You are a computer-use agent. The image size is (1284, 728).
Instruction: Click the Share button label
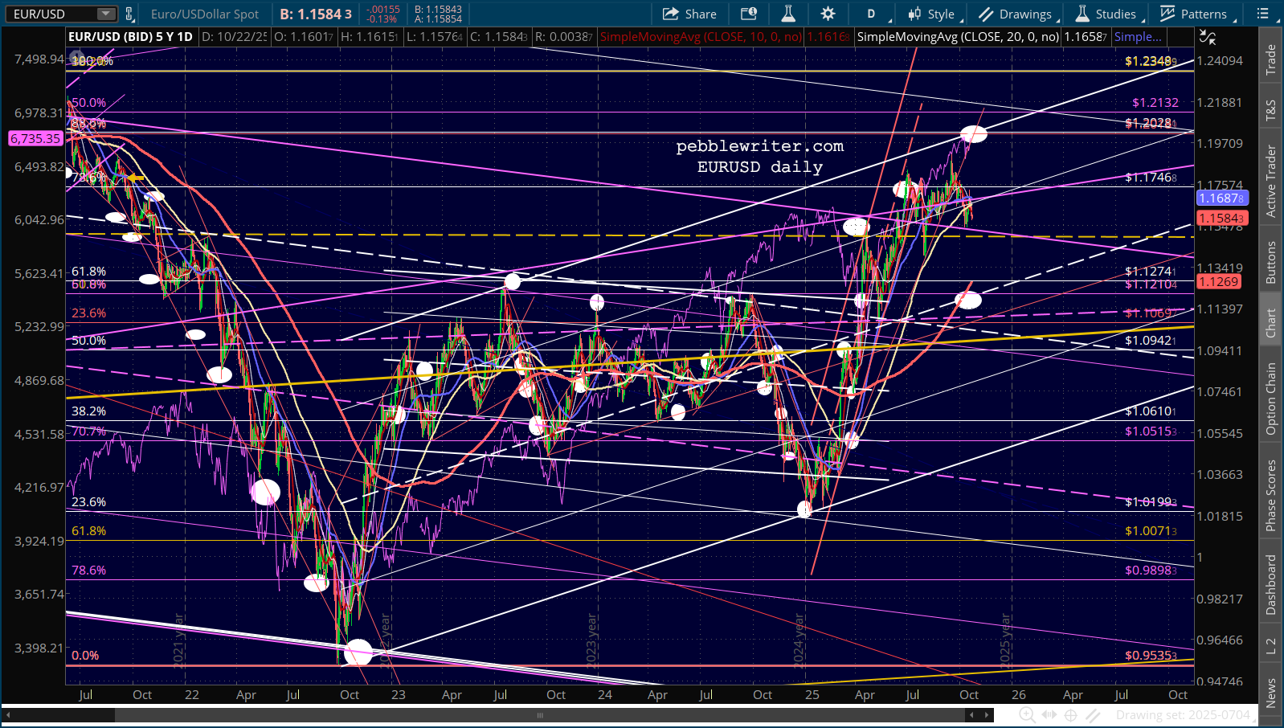[x=701, y=14]
